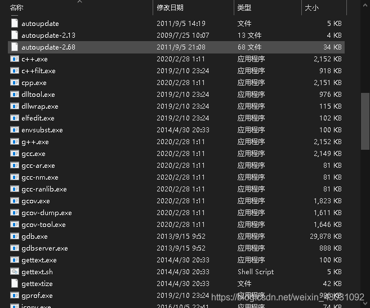Viewport: 370px width, 308px height.
Task: Select the file name autoupdate-2.68
Action: (x=48, y=47)
